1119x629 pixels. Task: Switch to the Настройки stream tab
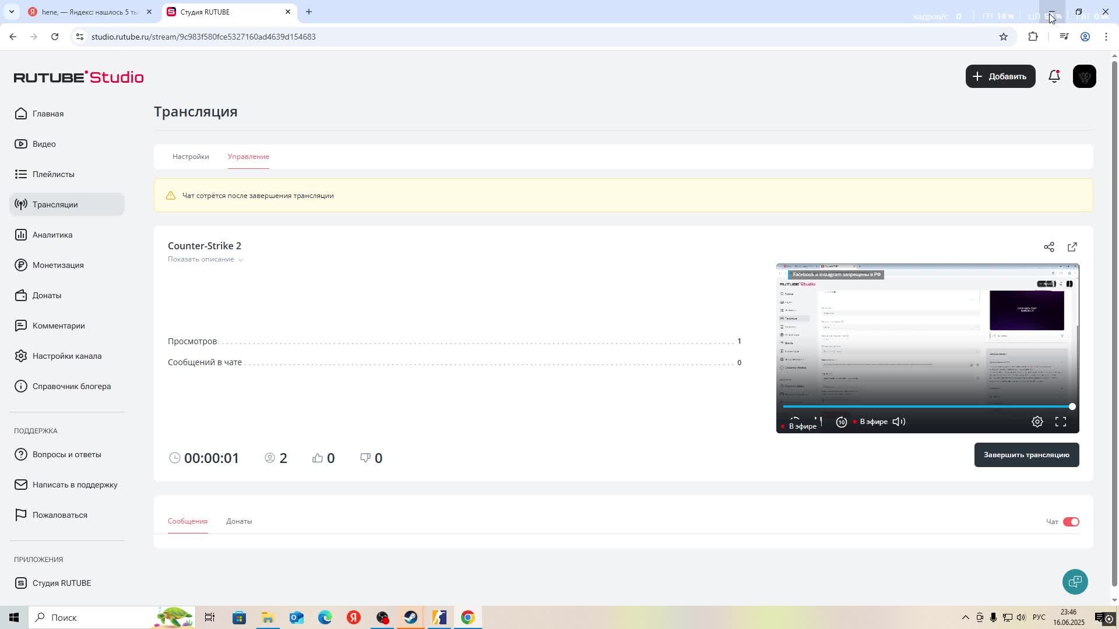click(x=191, y=157)
